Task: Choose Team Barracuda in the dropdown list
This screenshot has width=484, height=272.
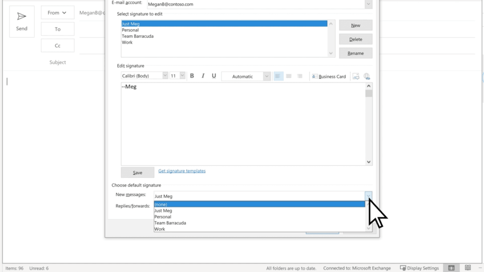Action: [170, 223]
